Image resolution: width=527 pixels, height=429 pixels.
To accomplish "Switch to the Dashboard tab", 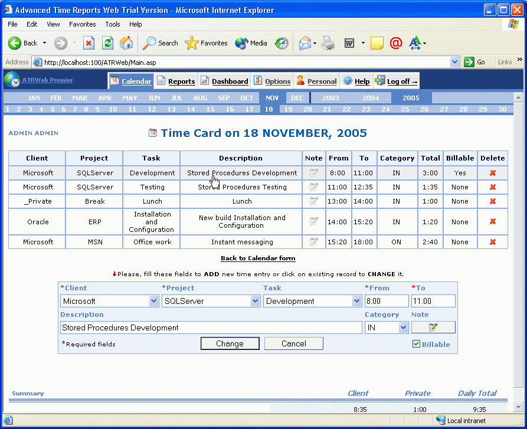I will [x=224, y=81].
